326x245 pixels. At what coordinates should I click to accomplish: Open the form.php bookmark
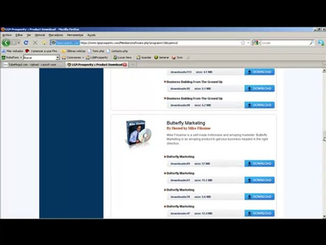click(96, 51)
